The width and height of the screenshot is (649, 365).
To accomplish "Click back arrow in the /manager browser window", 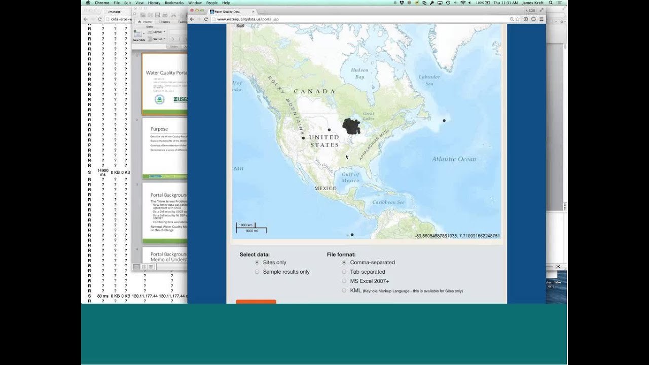I will pos(85,19).
